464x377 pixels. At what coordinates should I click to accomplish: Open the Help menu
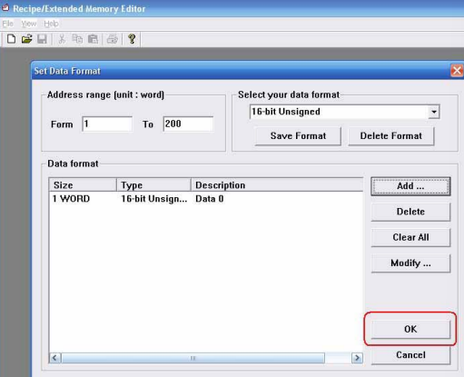(x=51, y=24)
